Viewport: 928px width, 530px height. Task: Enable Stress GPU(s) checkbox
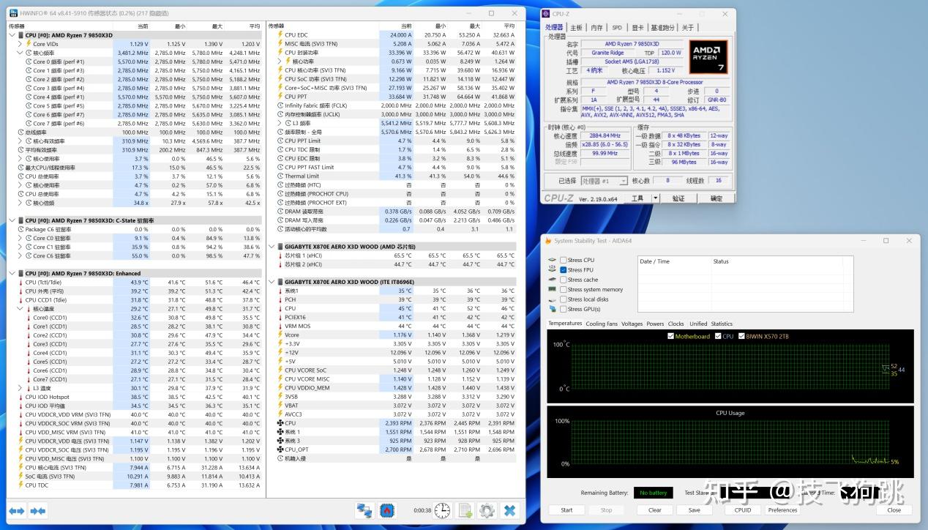[x=564, y=309]
